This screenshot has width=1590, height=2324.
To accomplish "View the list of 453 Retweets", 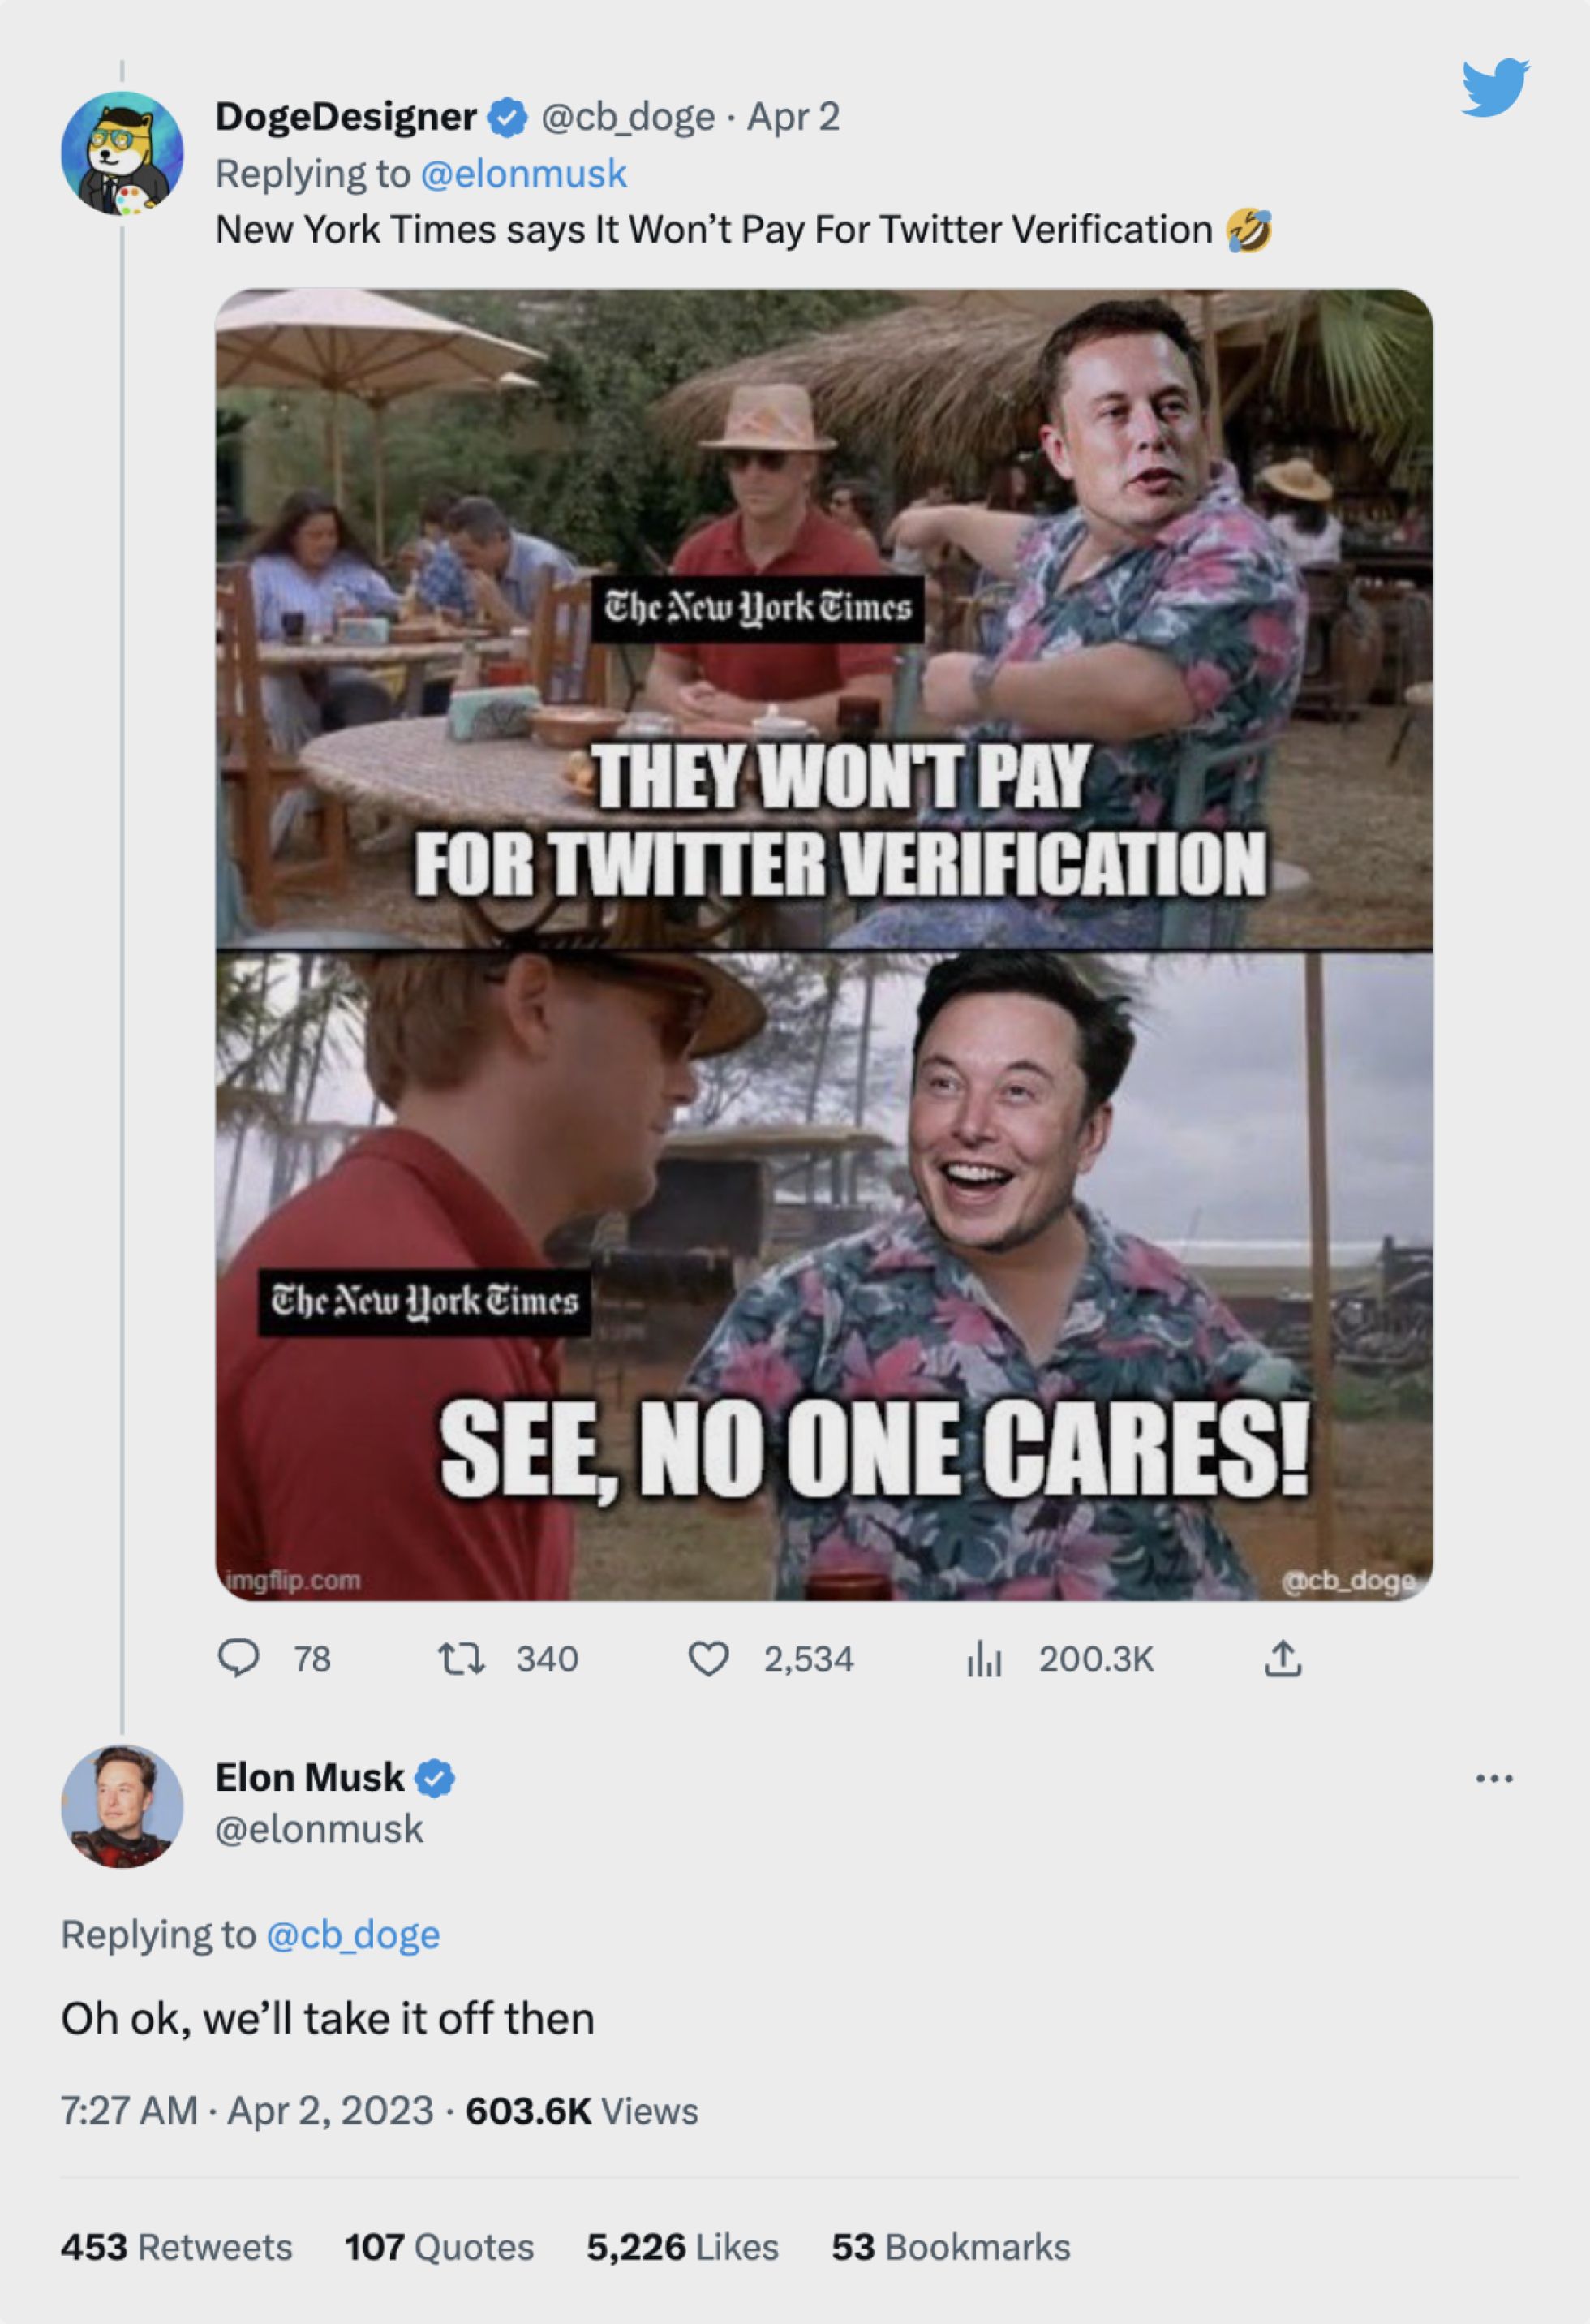I will (177, 2247).
